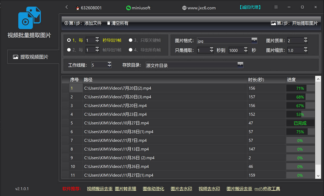Click the picture icon beside 第2步：开始提取图片
The image size is (324, 196).
point(273,23)
